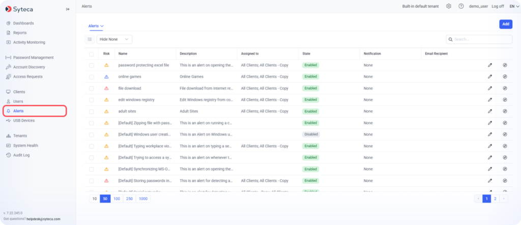Open the Hide None dropdown
Image resolution: width=521 pixels, height=225 pixels.
coord(114,39)
